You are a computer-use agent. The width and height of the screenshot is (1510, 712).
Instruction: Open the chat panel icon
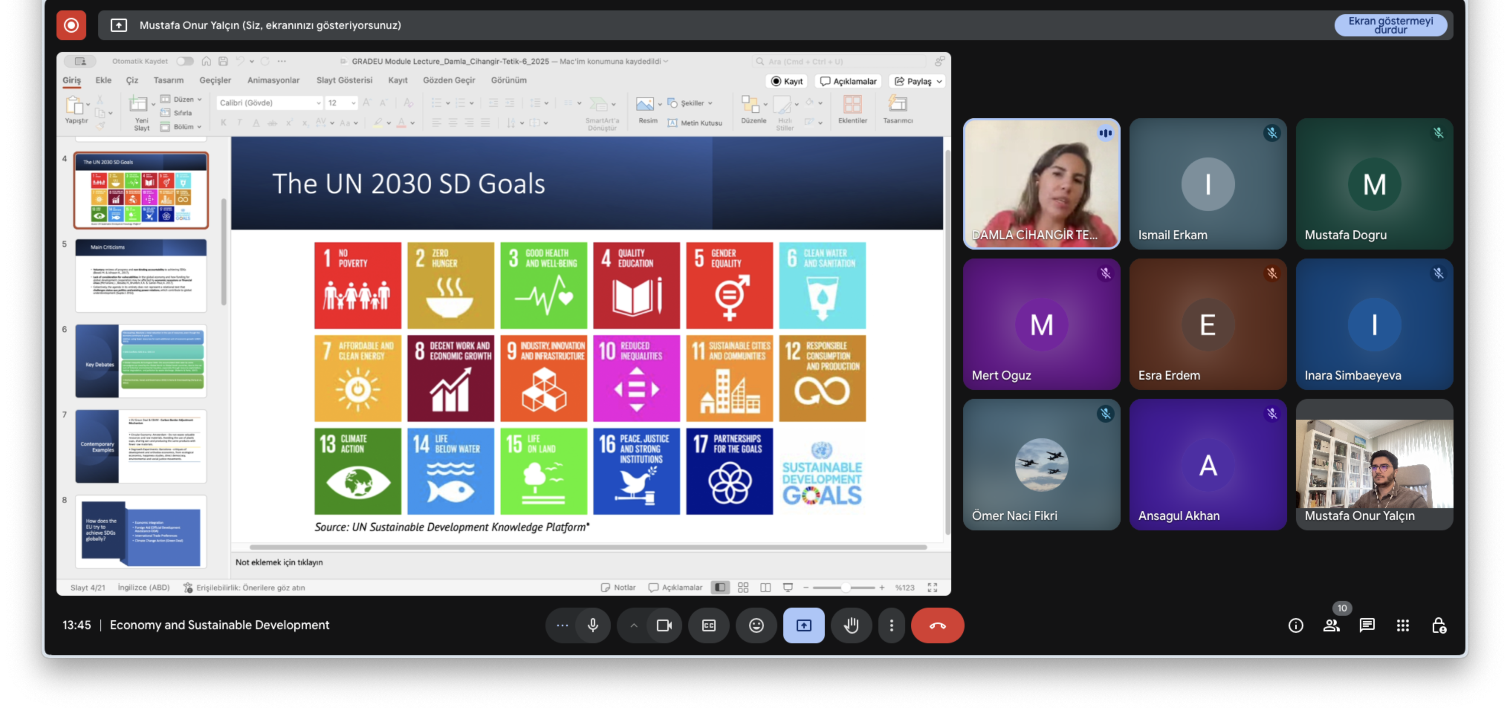click(x=1367, y=625)
